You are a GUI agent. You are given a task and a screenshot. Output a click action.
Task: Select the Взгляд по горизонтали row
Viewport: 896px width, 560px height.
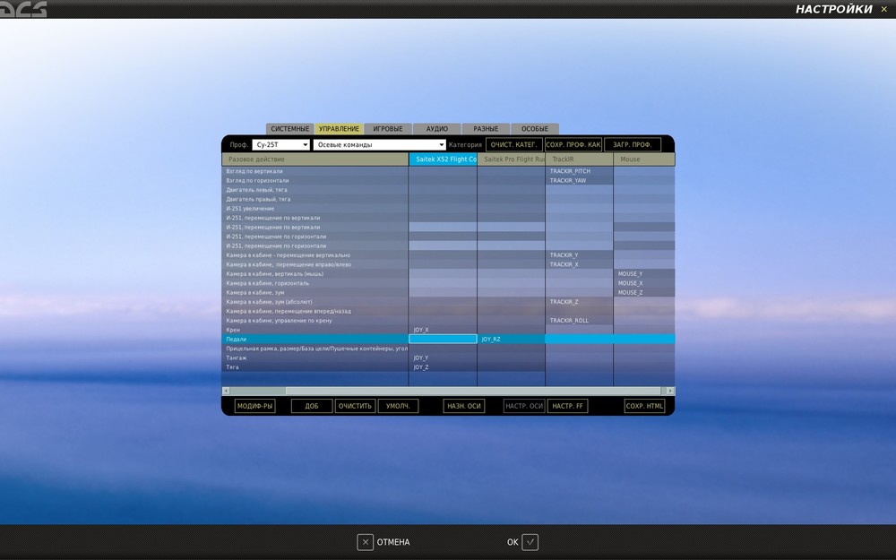pos(314,181)
